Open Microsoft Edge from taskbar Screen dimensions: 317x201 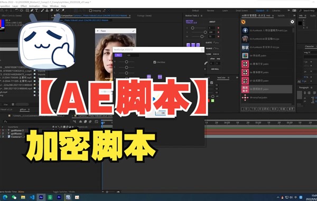[5, 197]
